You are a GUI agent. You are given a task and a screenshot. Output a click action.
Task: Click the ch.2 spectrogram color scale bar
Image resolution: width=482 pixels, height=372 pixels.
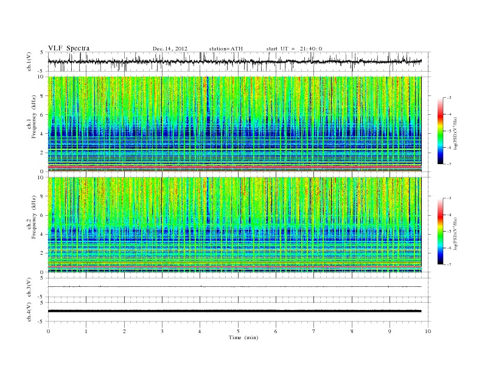coord(441,231)
